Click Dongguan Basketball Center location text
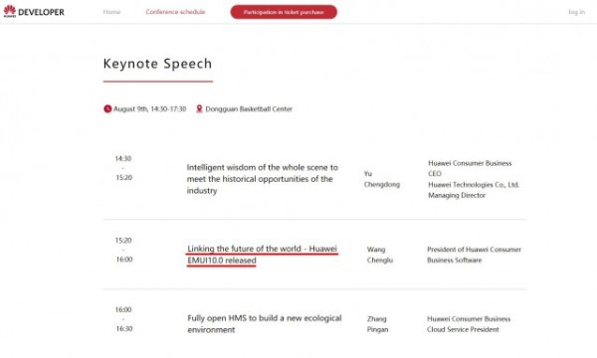The height and width of the screenshot is (358, 597). click(249, 108)
